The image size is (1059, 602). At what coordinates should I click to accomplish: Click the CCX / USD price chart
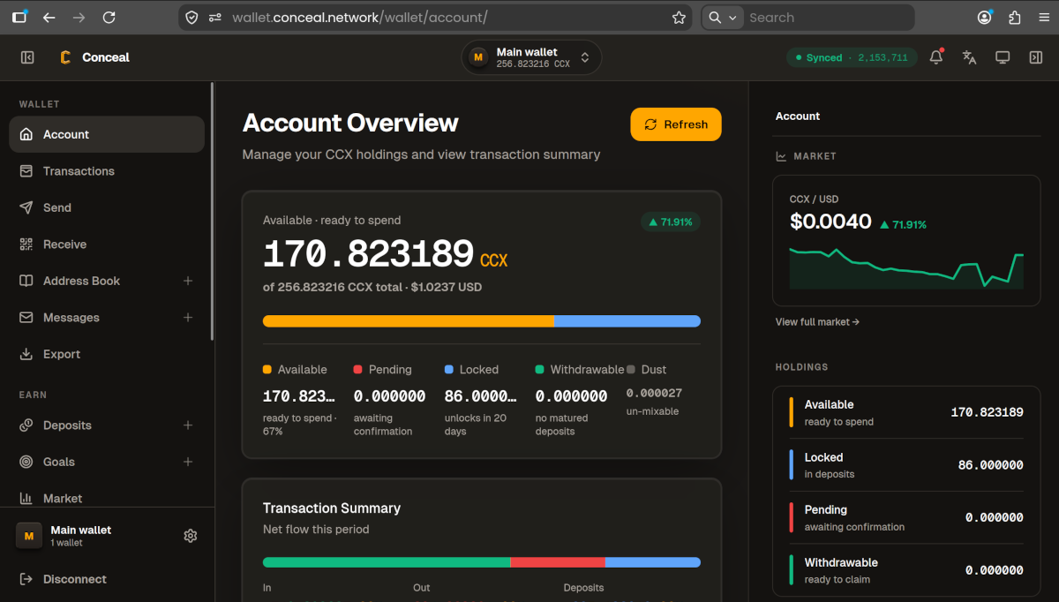click(x=906, y=268)
